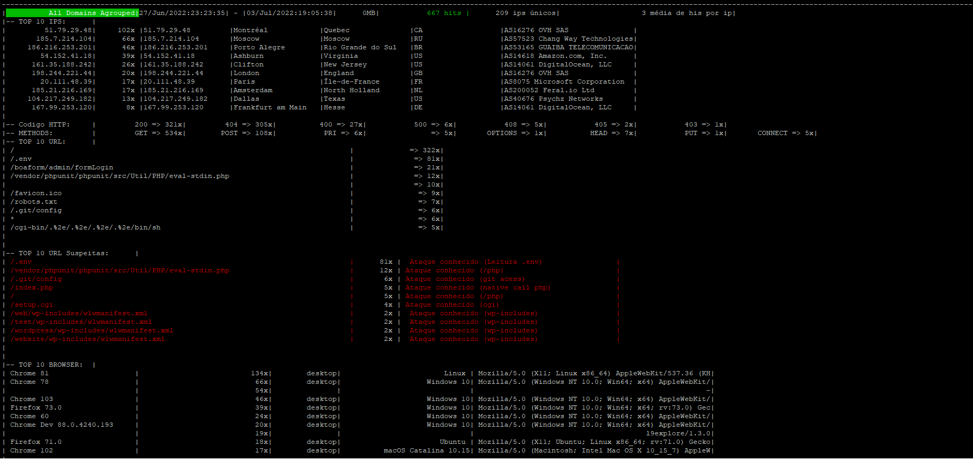
Task: Click "Ataque conhecido (git acess)" label
Action: pyautogui.click(x=465, y=279)
